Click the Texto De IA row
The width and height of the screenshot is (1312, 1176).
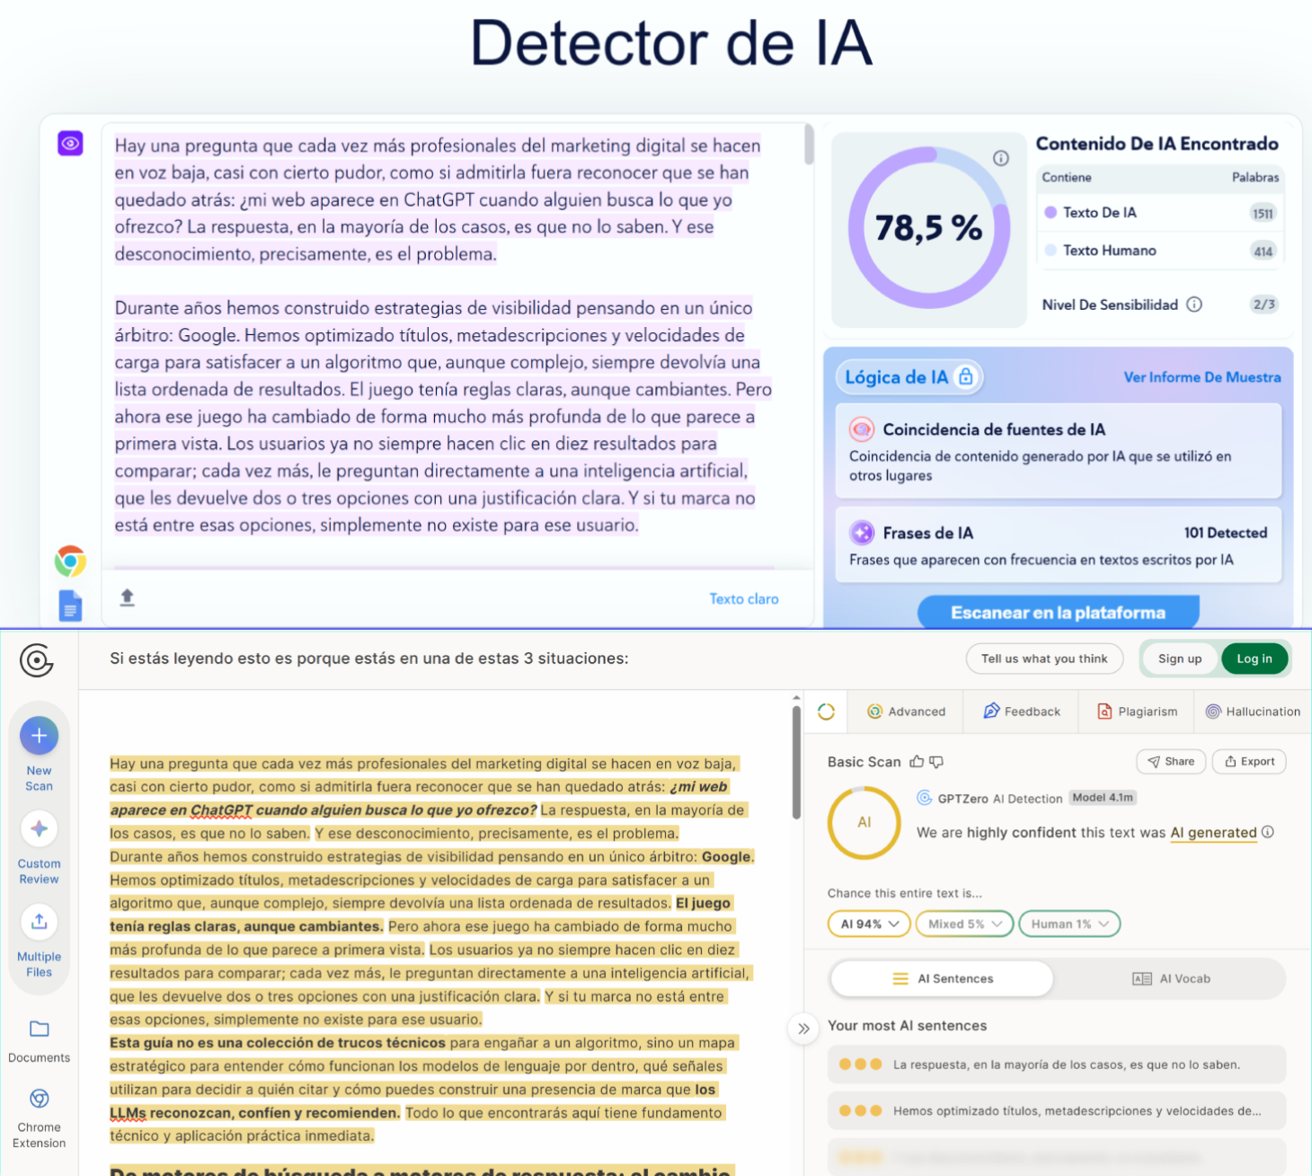[x=1160, y=213]
